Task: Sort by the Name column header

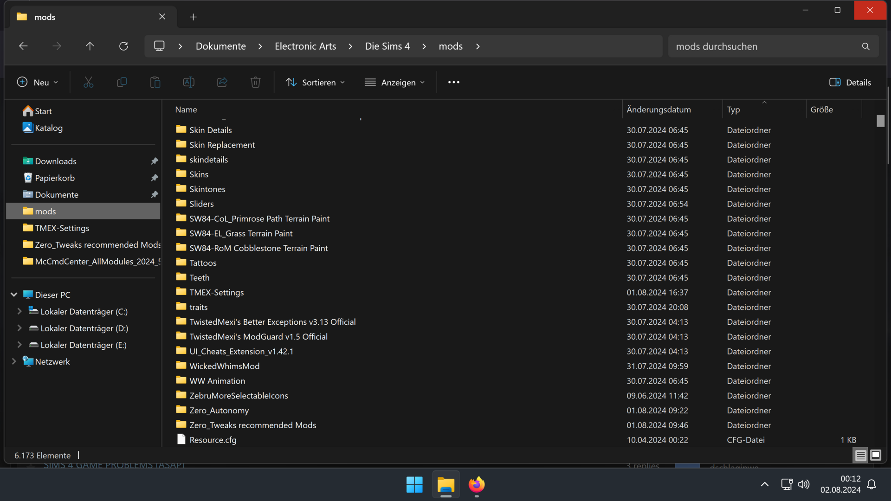Action: coord(186,109)
